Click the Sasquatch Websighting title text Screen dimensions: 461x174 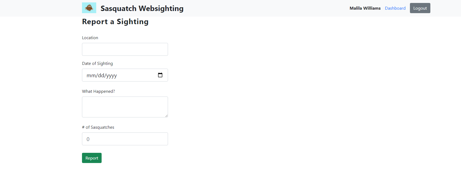142,8
